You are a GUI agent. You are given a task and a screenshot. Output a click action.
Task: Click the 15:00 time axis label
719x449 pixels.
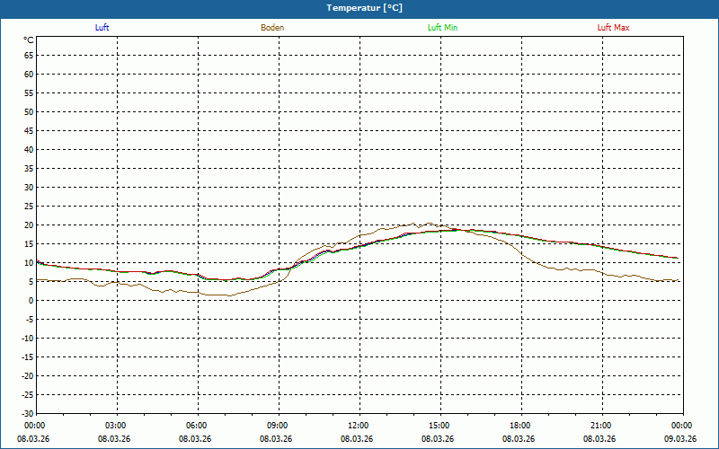439,426
